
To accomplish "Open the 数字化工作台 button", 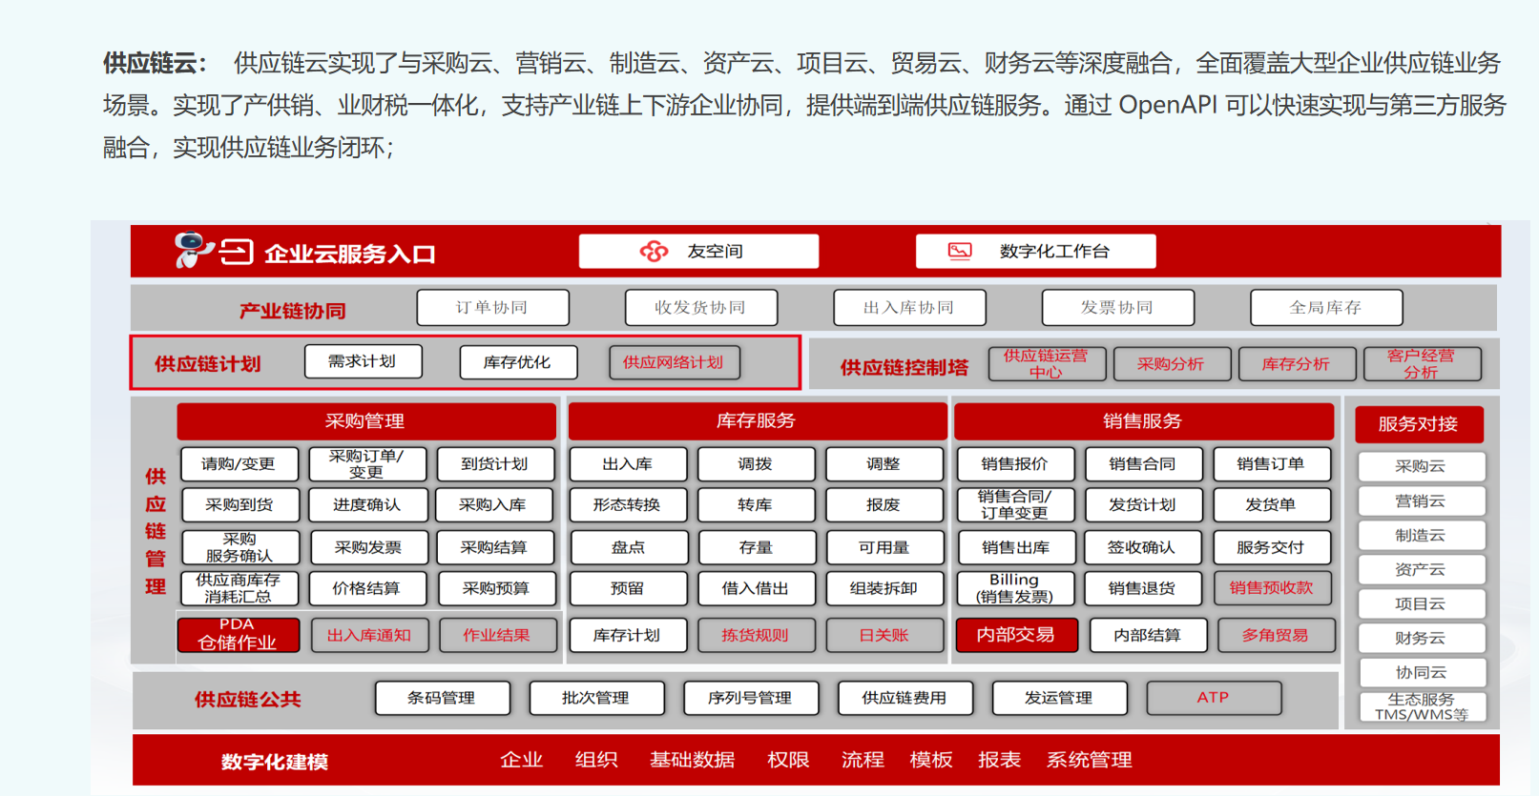I will [x=1035, y=251].
